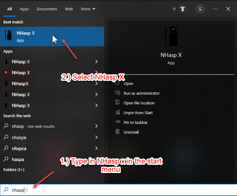Focus the search text box containing nhasp
Screen dimensions: 237x196
118,190
